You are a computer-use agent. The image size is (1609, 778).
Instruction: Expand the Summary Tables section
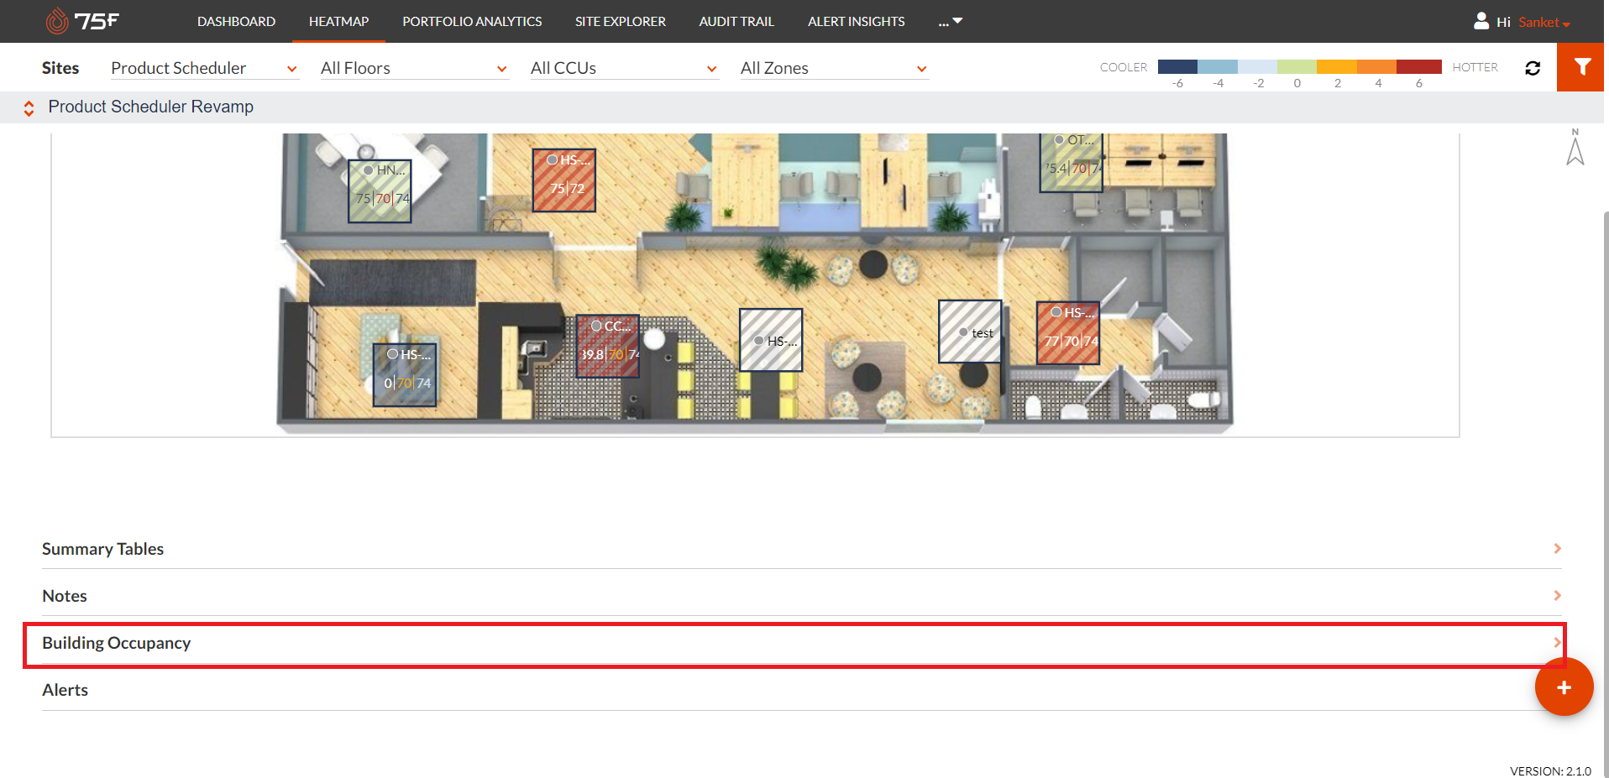point(801,549)
